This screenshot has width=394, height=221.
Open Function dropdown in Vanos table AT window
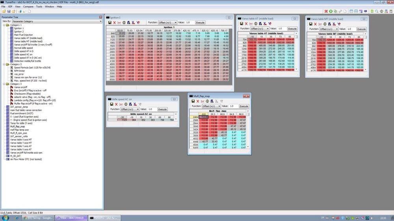pyautogui.click(x=260, y=29)
